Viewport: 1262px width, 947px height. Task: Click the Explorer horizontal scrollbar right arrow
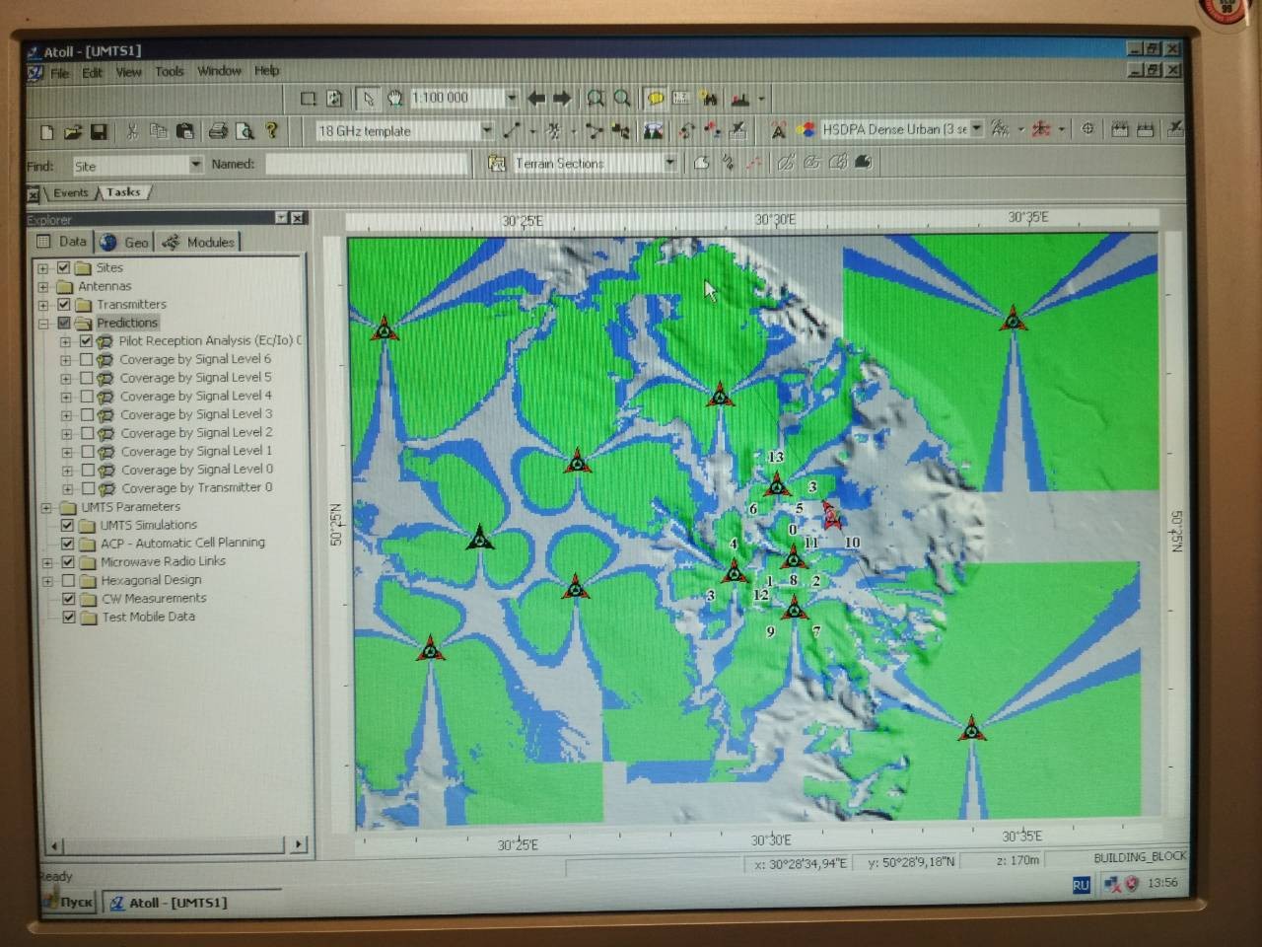pos(298,844)
